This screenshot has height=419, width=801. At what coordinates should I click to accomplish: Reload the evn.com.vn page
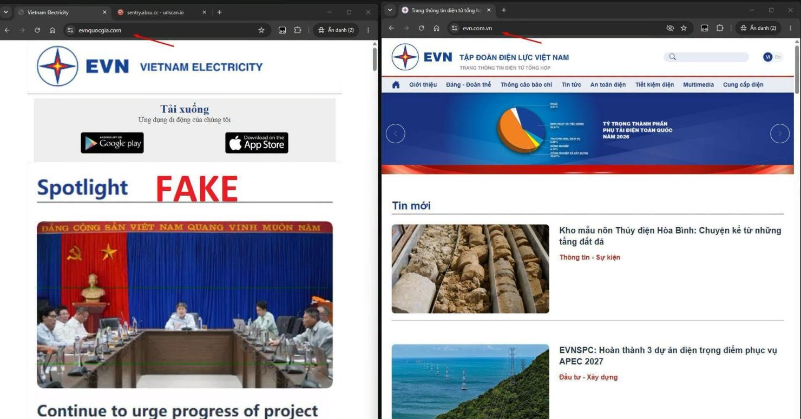click(422, 28)
